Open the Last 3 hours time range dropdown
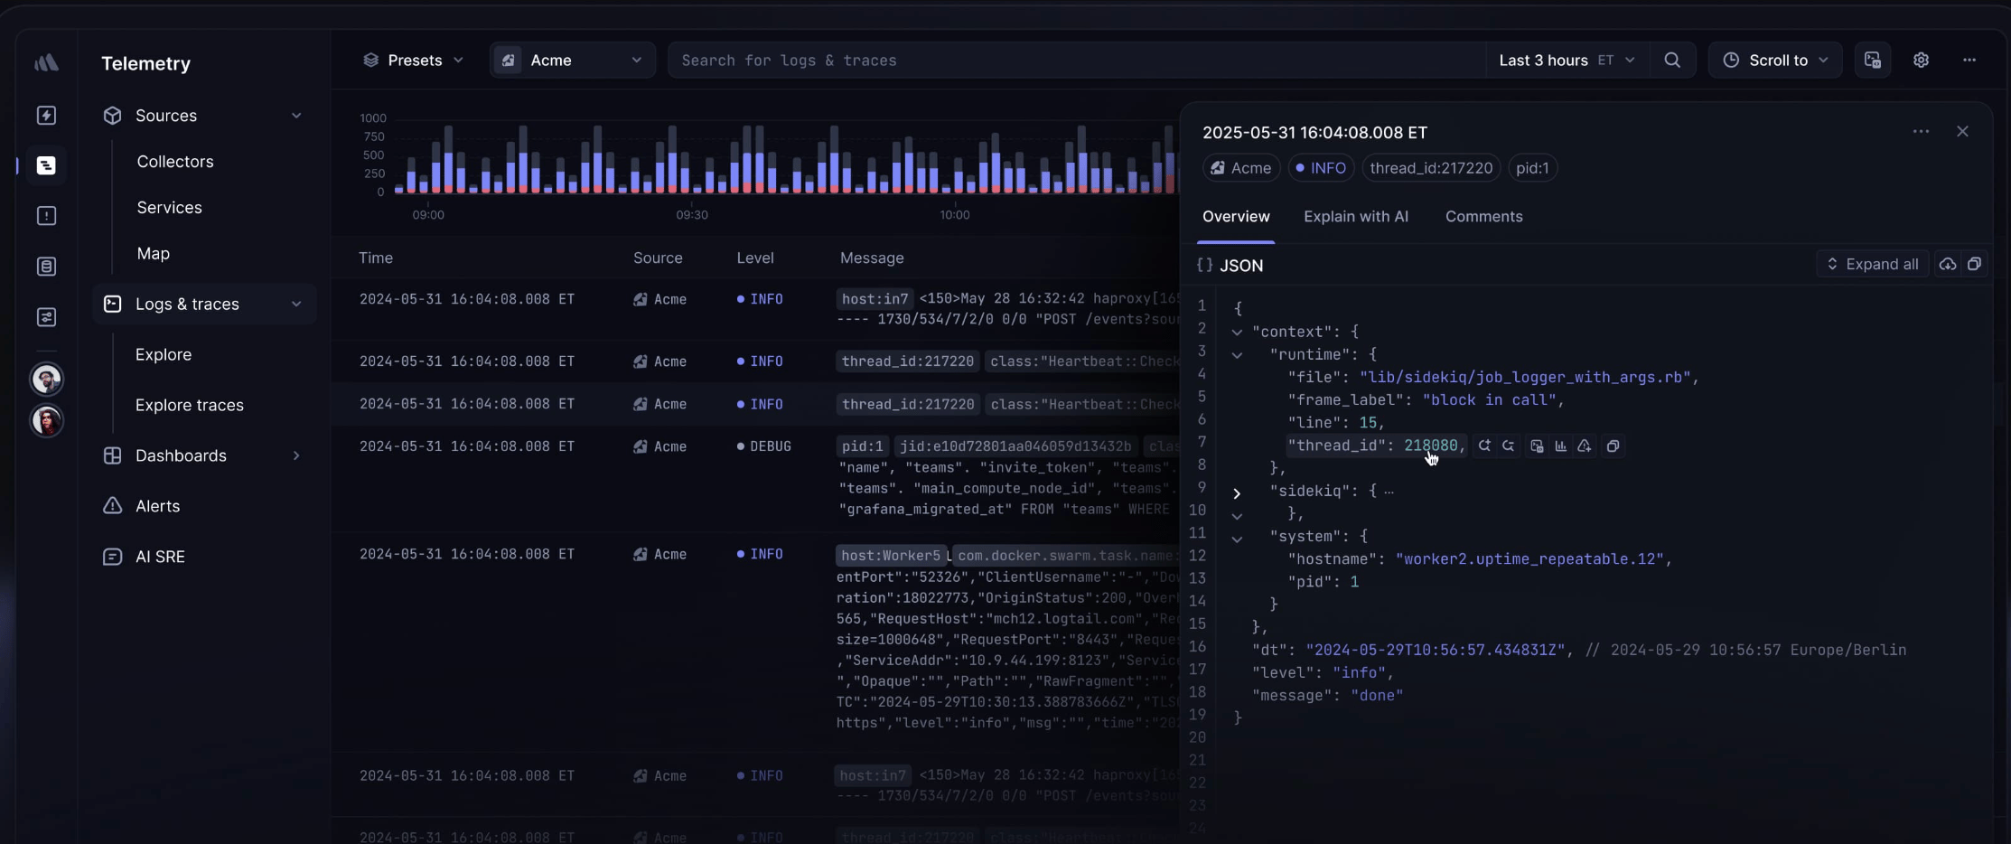Screen dimensions: 2011x844 point(1567,61)
